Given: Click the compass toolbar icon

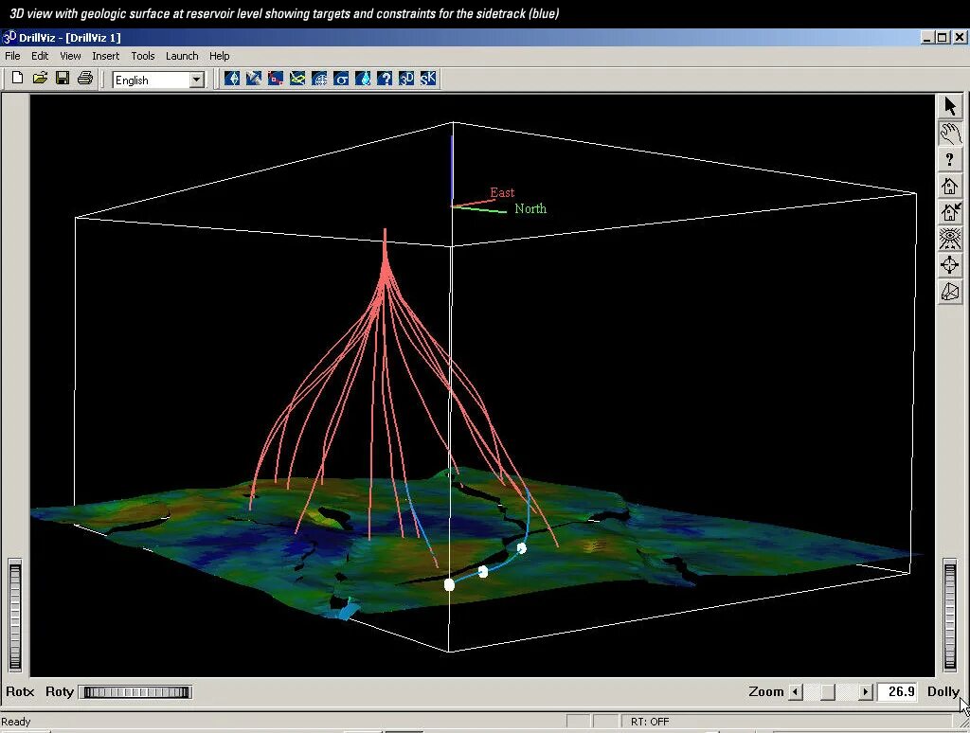Looking at the screenshot, I should coord(232,79).
